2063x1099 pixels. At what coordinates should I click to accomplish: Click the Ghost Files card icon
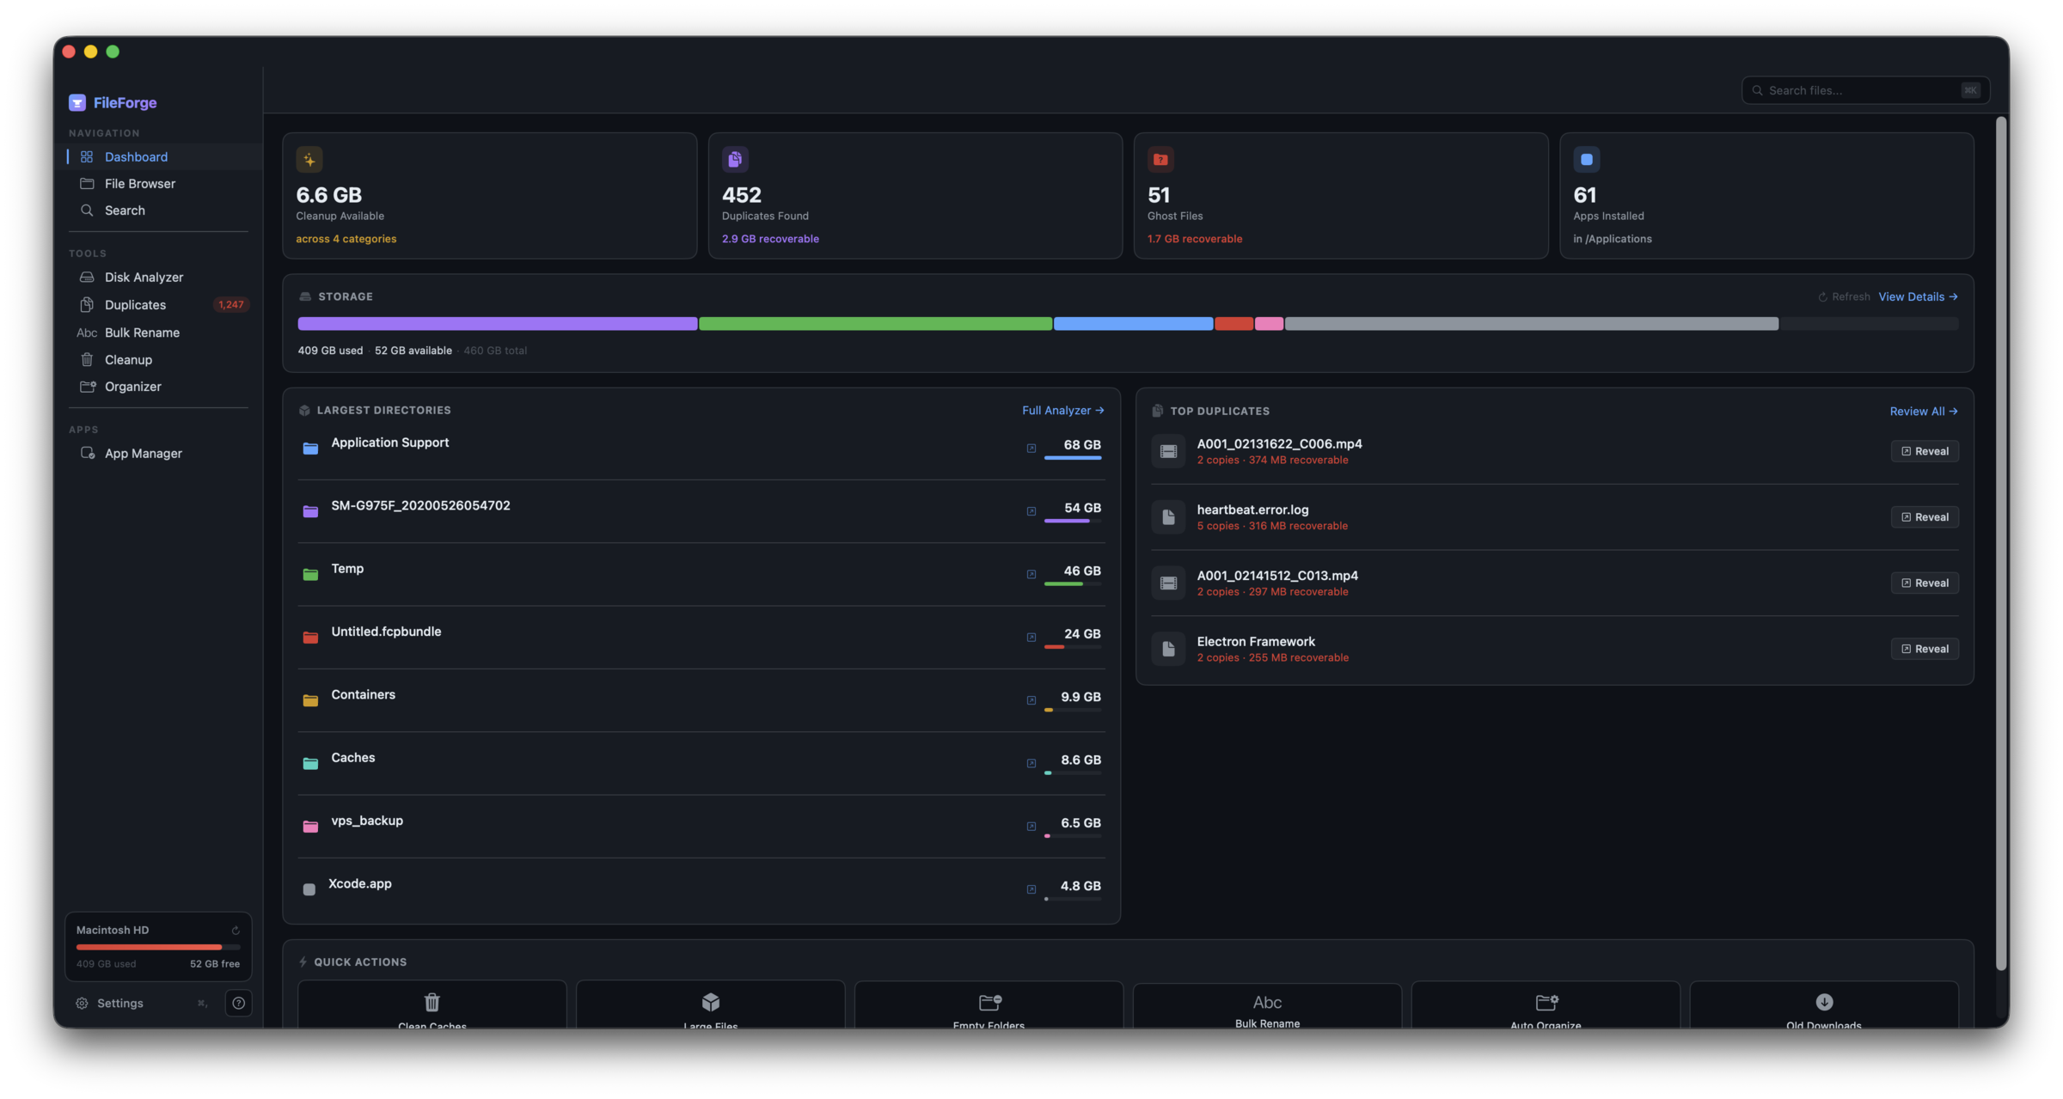click(1160, 159)
